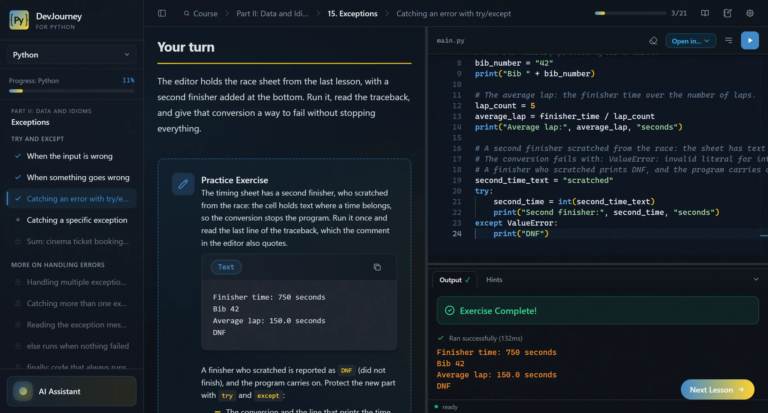Select Catching an error with try/e... lesson
The height and width of the screenshot is (413, 768).
point(72,199)
